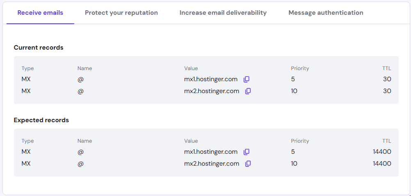Click TTL 14400 for expected mx1 record
This screenshot has width=411, height=196.
(x=382, y=152)
